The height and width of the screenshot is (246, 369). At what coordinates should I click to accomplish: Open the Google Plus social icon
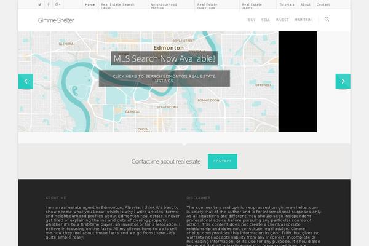tap(58, 4)
